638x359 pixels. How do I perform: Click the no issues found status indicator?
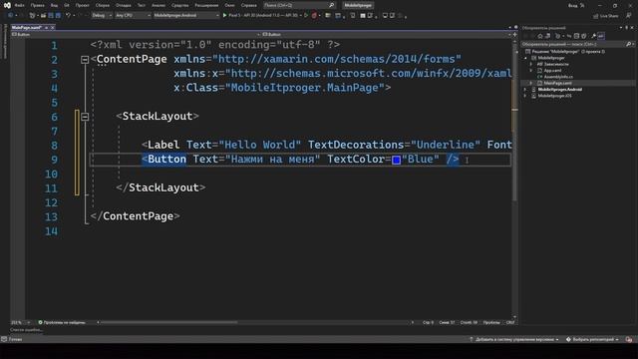62,322
